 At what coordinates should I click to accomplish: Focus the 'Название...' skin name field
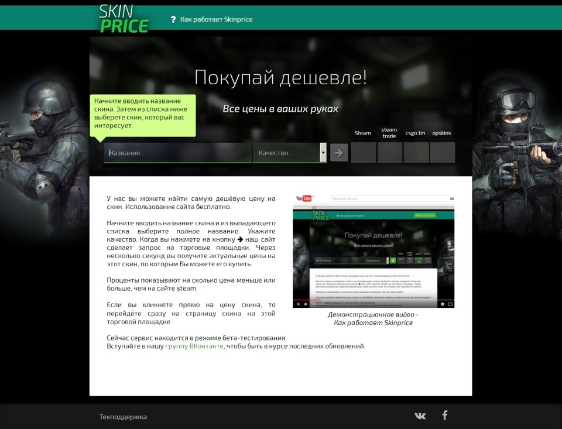[x=178, y=153]
